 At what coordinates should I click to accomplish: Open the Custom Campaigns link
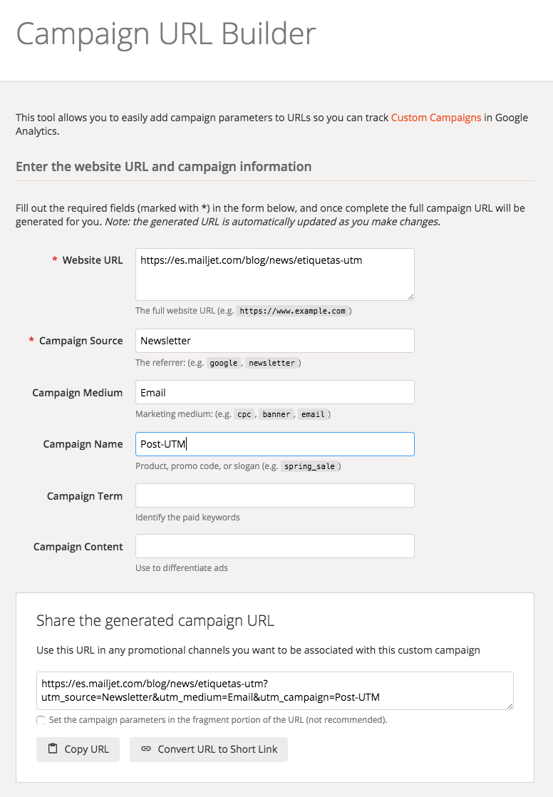[436, 118]
